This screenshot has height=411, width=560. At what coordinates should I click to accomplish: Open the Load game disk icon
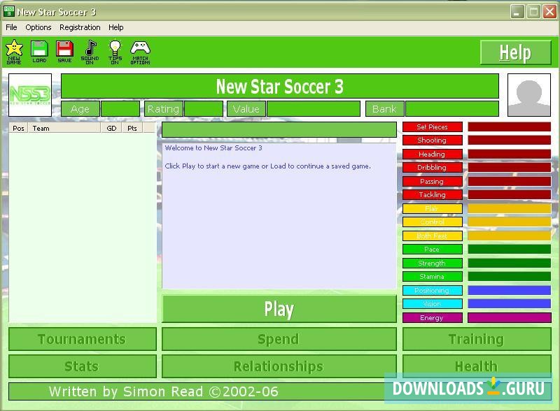click(x=39, y=50)
